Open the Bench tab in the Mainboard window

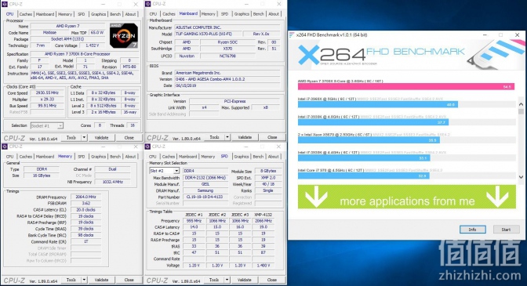point(258,14)
